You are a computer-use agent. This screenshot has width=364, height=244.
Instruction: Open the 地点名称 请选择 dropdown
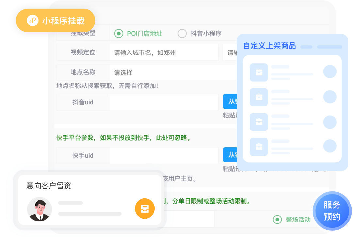173,72
